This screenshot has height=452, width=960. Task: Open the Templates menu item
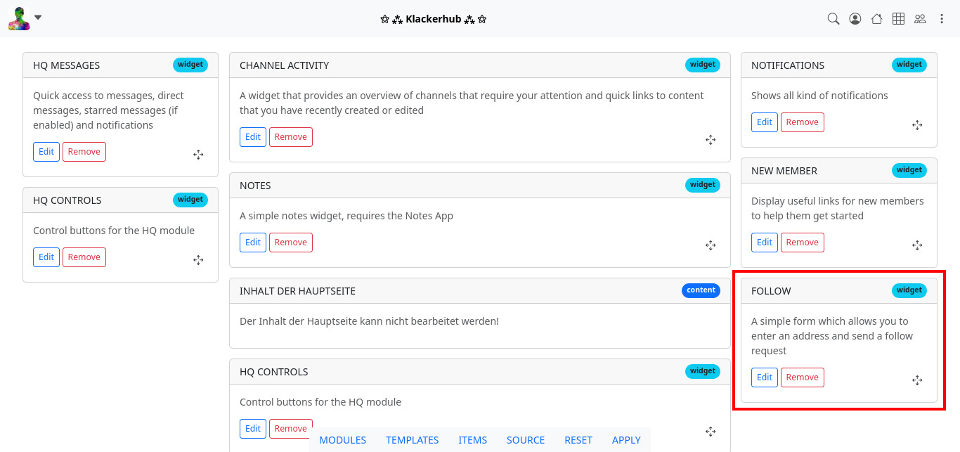(x=413, y=440)
